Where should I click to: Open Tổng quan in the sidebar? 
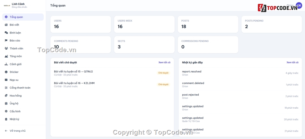tap(23, 17)
